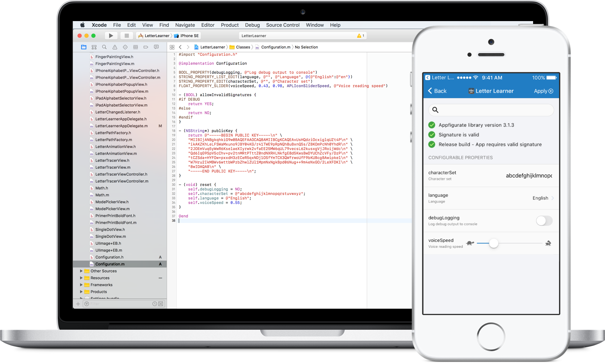Click the Run play button in Xcode toolbar

pos(111,36)
